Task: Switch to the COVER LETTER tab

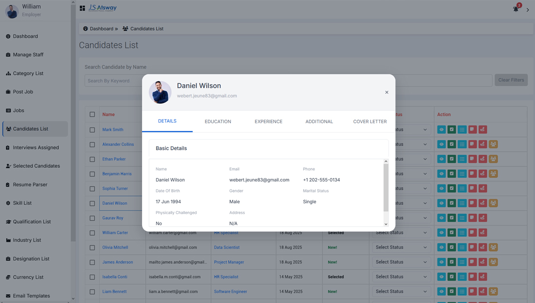Action: 370,122
